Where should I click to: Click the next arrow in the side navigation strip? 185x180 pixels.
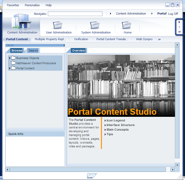179,22
